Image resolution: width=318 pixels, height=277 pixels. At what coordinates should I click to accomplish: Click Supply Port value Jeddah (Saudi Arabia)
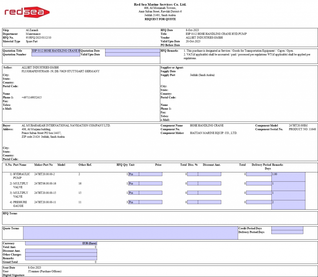[202, 75]
